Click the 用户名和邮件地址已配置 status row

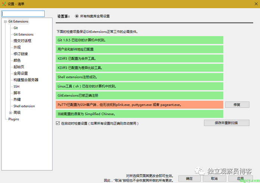[x=139, y=49]
